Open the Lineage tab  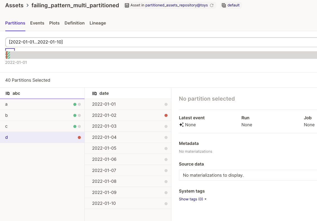point(98,23)
